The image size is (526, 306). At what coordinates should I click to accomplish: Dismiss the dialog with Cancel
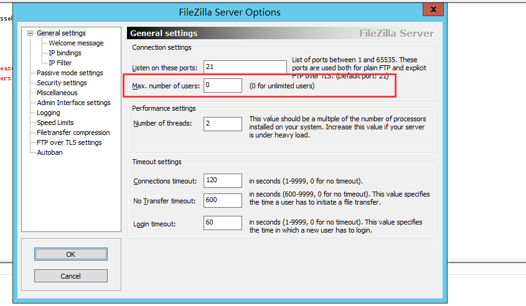point(71,276)
